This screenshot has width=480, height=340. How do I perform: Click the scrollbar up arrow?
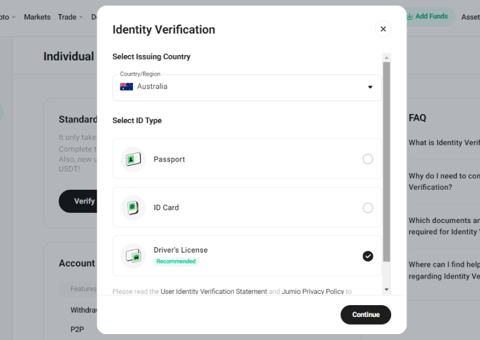386,58
